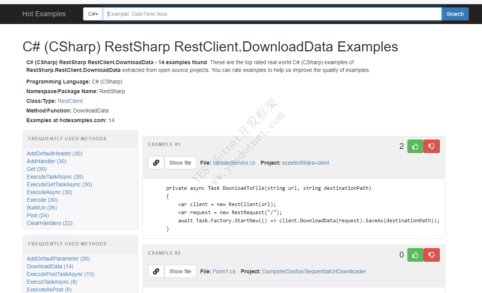Select Post (24) method link
This screenshot has width=482, height=293.
tap(38, 215)
